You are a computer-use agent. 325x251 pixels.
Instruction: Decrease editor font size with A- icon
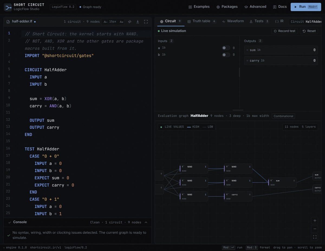pyautogui.click(x=105, y=22)
